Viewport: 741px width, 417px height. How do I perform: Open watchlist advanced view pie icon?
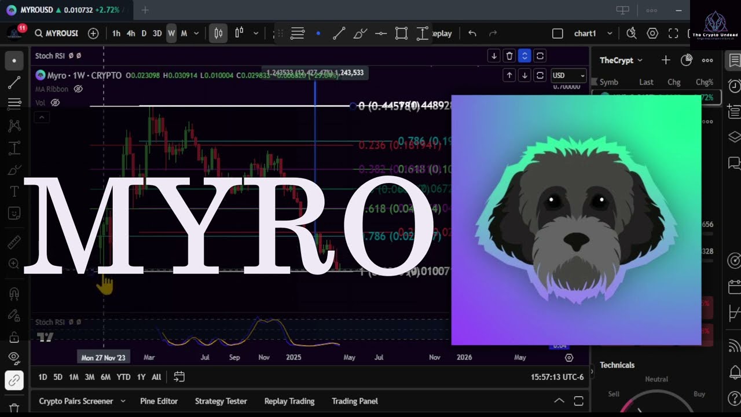coord(687,60)
